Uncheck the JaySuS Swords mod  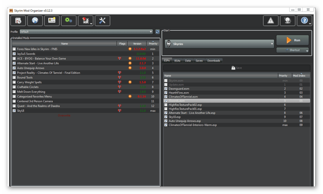[x=14, y=54]
